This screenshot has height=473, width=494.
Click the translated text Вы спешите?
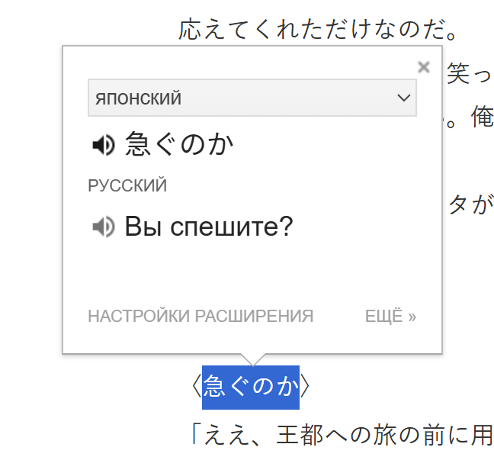click(209, 226)
